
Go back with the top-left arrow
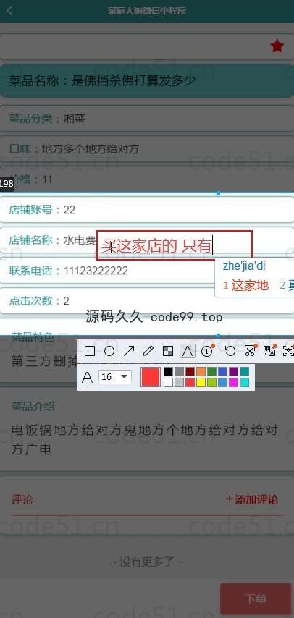point(10,11)
